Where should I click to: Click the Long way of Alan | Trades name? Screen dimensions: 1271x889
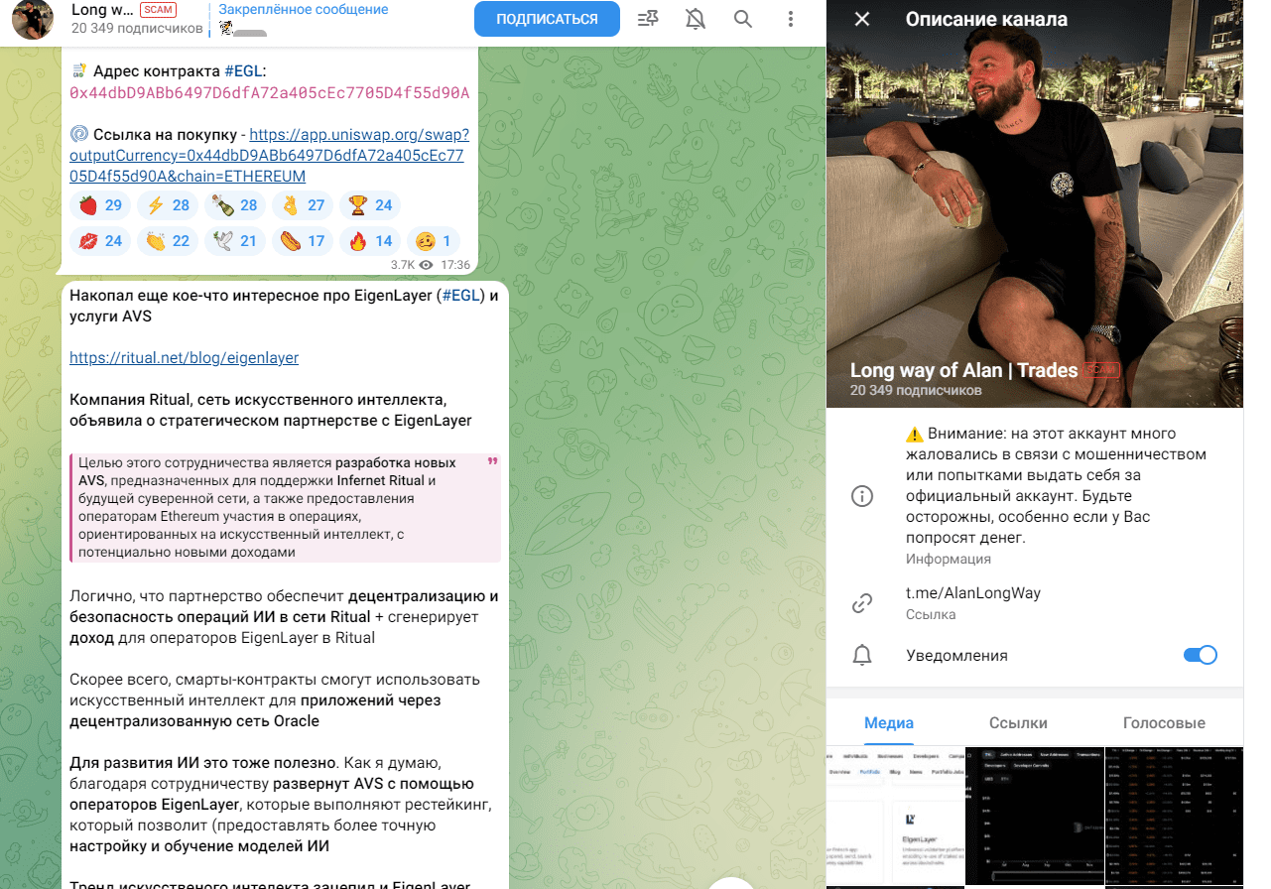pyautogui.click(x=963, y=370)
